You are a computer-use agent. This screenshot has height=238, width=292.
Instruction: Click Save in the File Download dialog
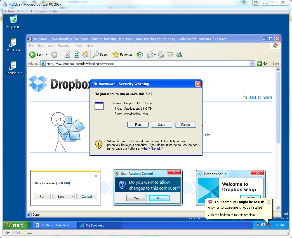[161, 124]
